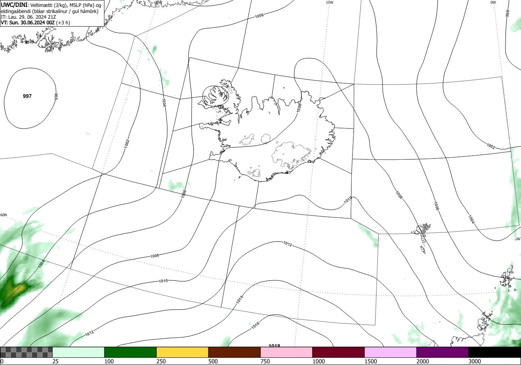Click the '997' low pressure center label
521x365 pixels.
pos(27,96)
